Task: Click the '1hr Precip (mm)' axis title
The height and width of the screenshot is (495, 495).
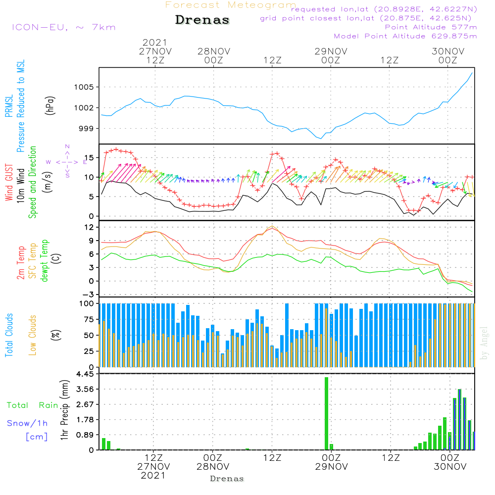Action: (64, 410)
